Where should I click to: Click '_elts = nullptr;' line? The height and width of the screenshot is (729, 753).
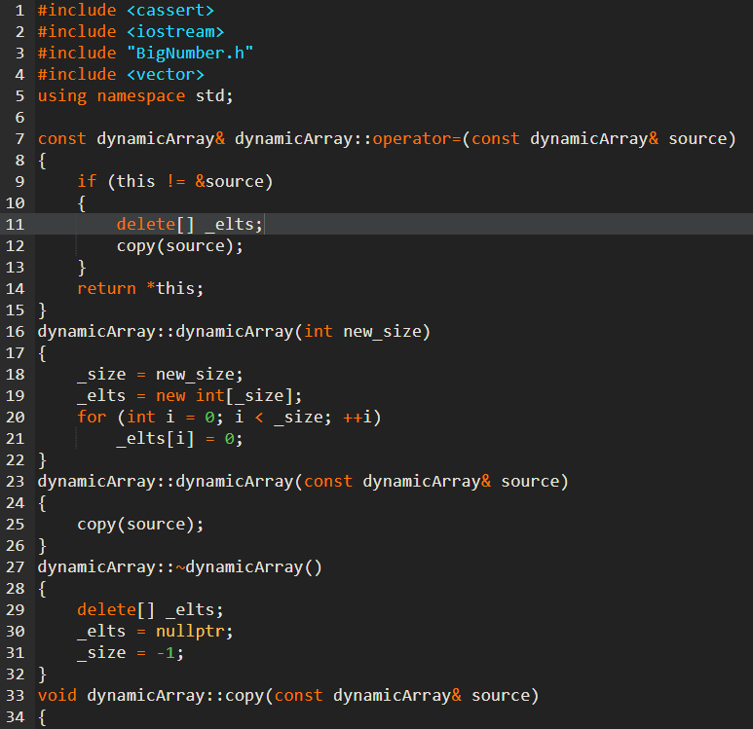coord(155,632)
